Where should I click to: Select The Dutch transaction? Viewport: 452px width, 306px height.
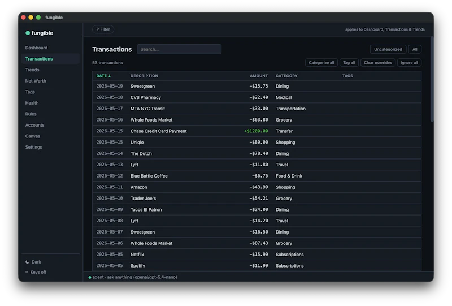tap(257, 154)
